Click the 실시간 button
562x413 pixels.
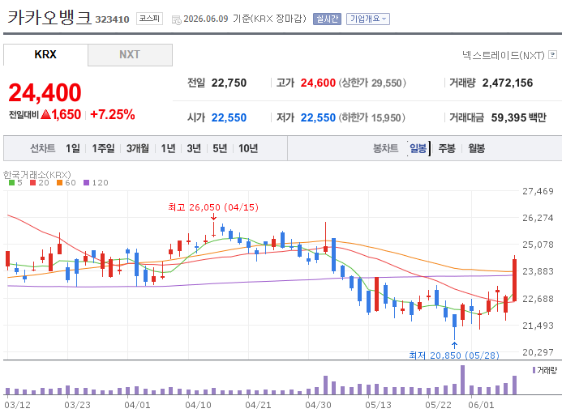coord(327,19)
